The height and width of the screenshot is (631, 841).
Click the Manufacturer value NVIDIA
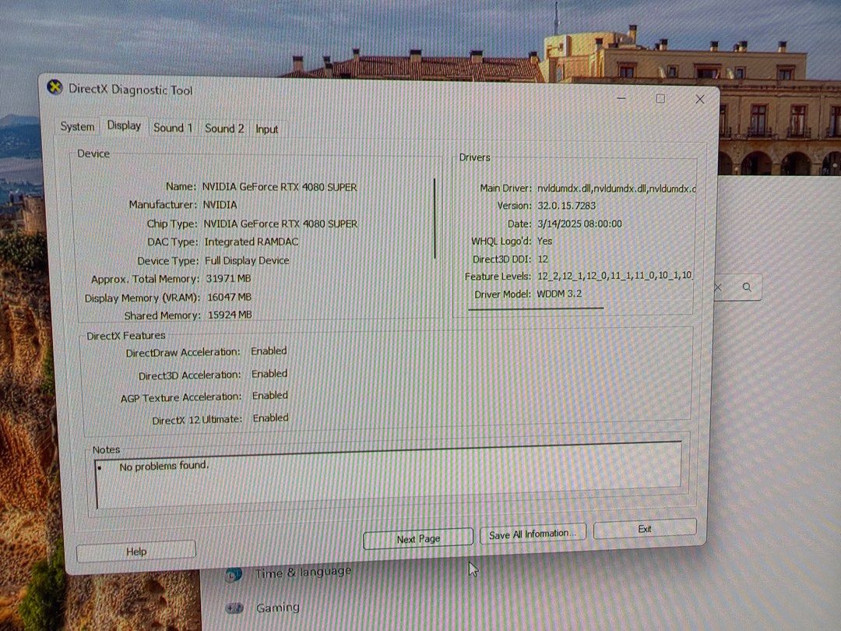coord(220,205)
